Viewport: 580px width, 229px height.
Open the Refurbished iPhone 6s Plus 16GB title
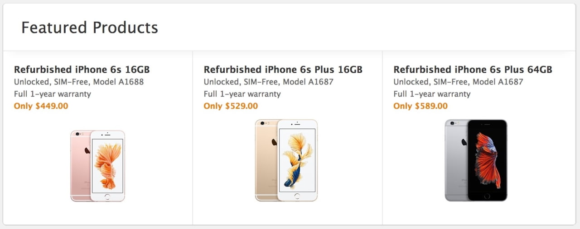click(x=283, y=70)
